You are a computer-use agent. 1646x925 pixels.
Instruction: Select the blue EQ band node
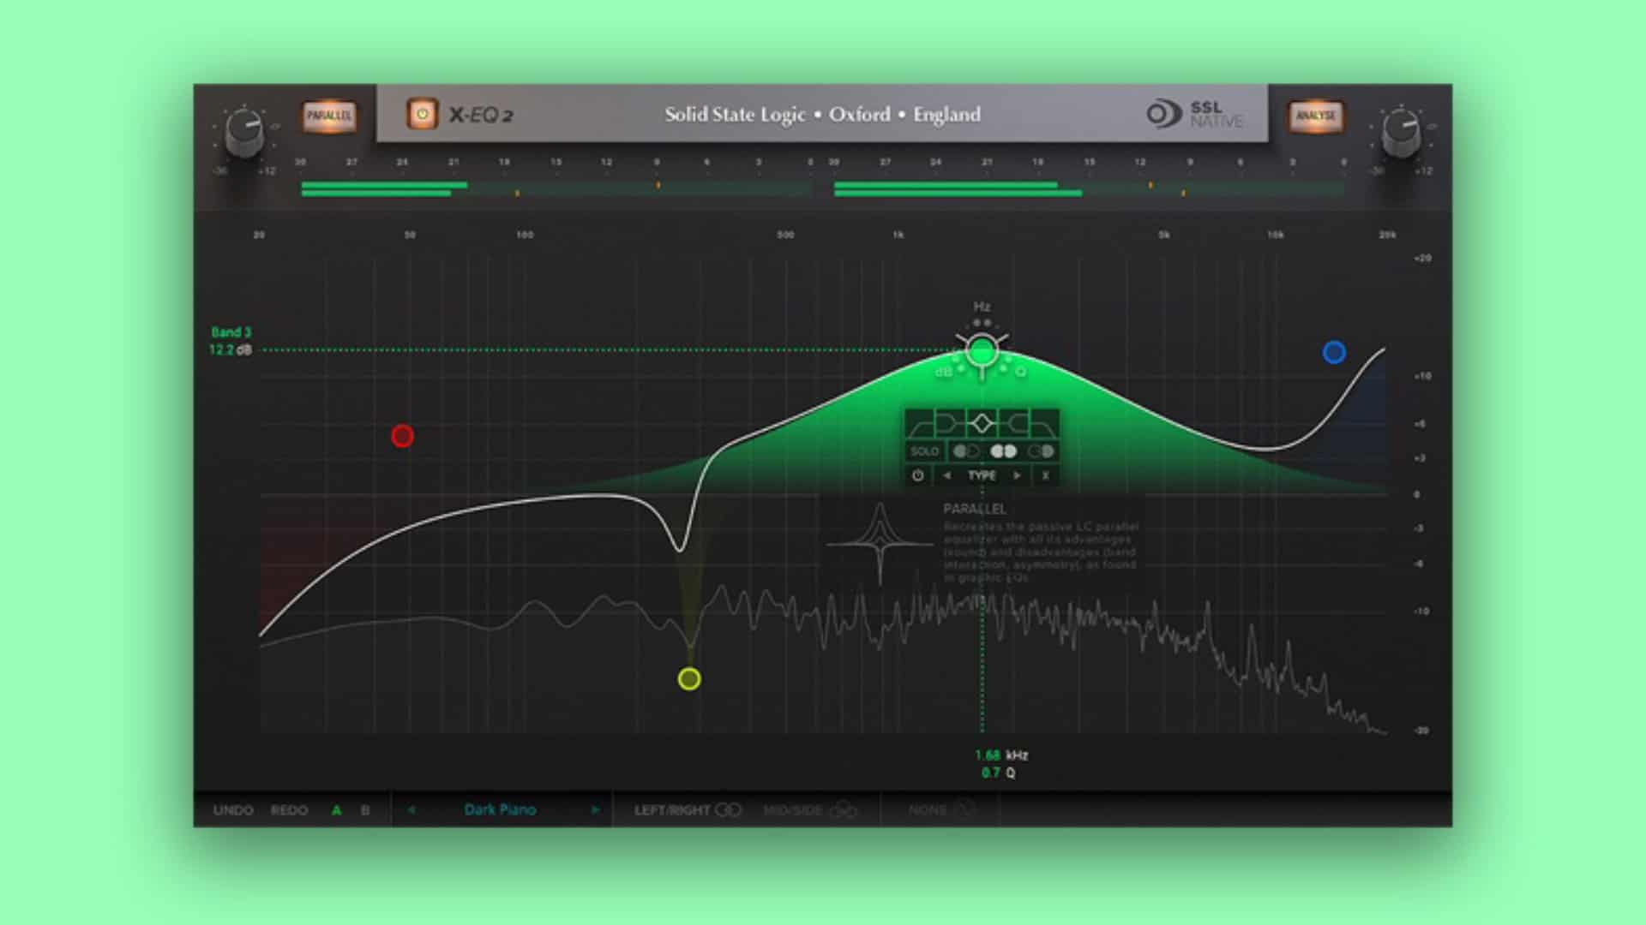(x=1334, y=352)
